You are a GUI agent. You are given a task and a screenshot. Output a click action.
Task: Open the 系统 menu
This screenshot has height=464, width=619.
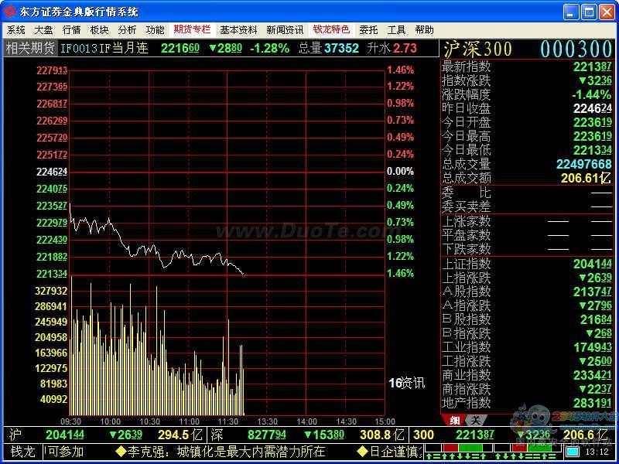pos(16,30)
